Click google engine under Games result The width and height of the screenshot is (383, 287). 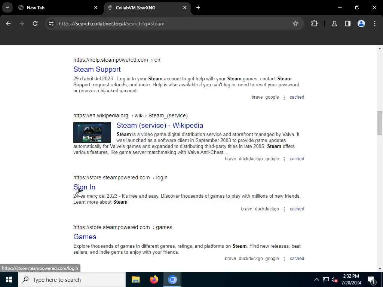(x=272, y=259)
